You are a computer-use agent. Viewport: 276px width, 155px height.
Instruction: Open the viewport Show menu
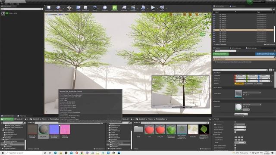(66, 14)
